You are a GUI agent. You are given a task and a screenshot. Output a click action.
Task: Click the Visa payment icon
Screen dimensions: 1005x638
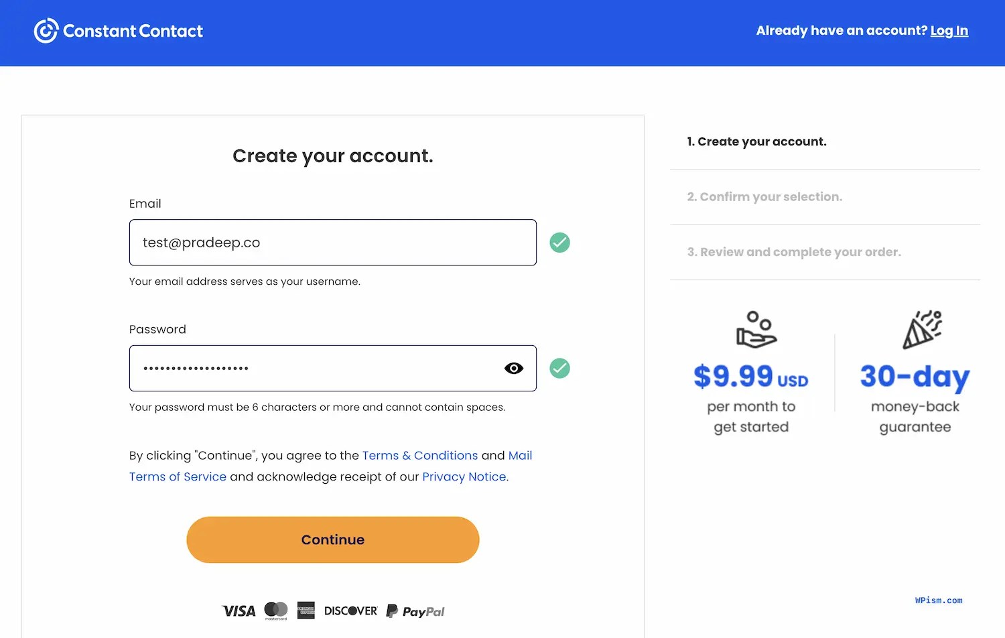(x=238, y=611)
